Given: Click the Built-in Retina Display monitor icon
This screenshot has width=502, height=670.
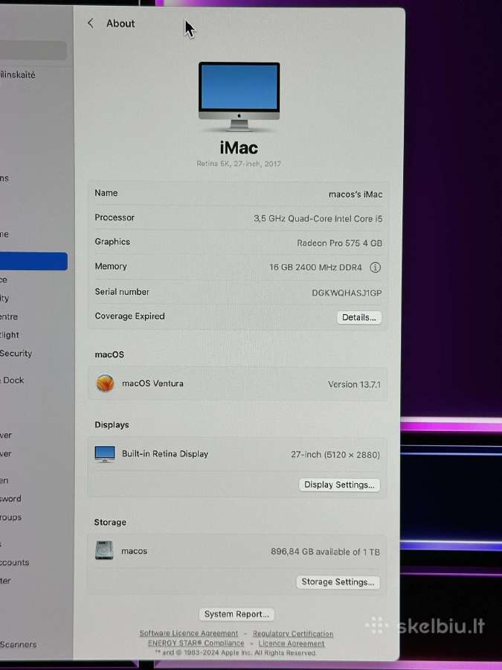Looking at the screenshot, I should pos(105,454).
